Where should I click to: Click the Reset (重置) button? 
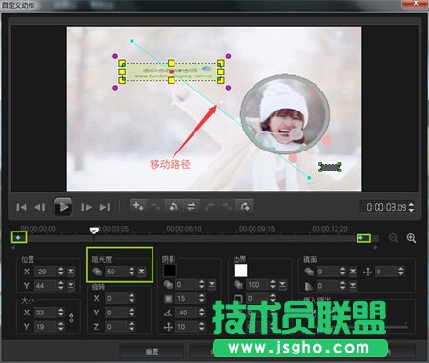152,352
